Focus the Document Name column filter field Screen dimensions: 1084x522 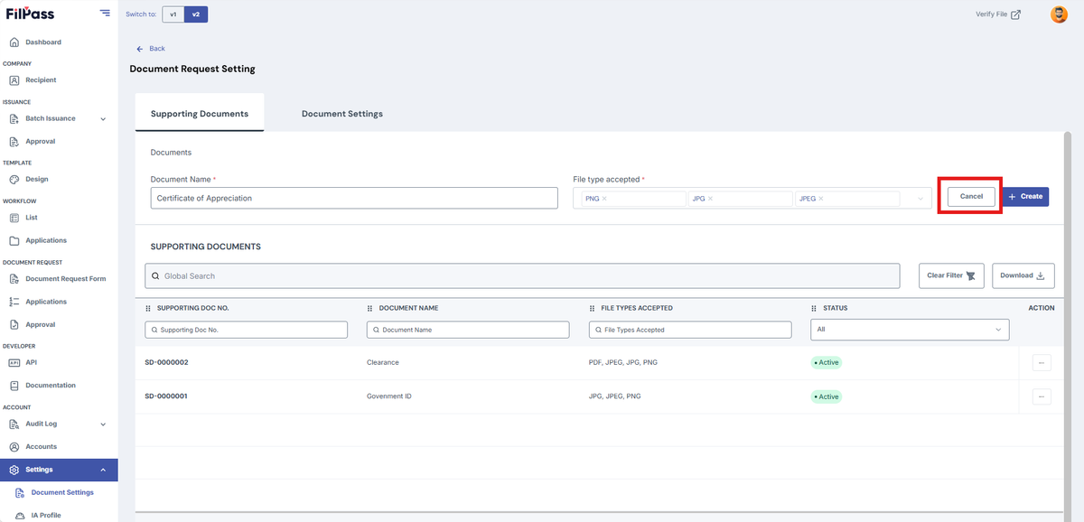click(x=468, y=330)
